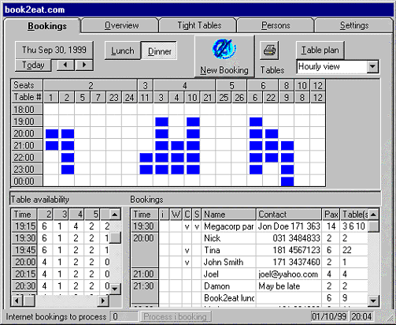Open the Hourly view dropdown arrow
This screenshot has height=325, width=396.
click(x=372, y=66)
